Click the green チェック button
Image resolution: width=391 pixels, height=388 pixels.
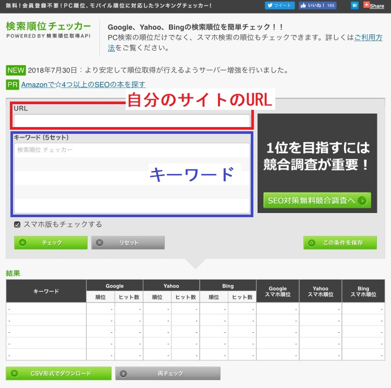[x=51, y=243]
